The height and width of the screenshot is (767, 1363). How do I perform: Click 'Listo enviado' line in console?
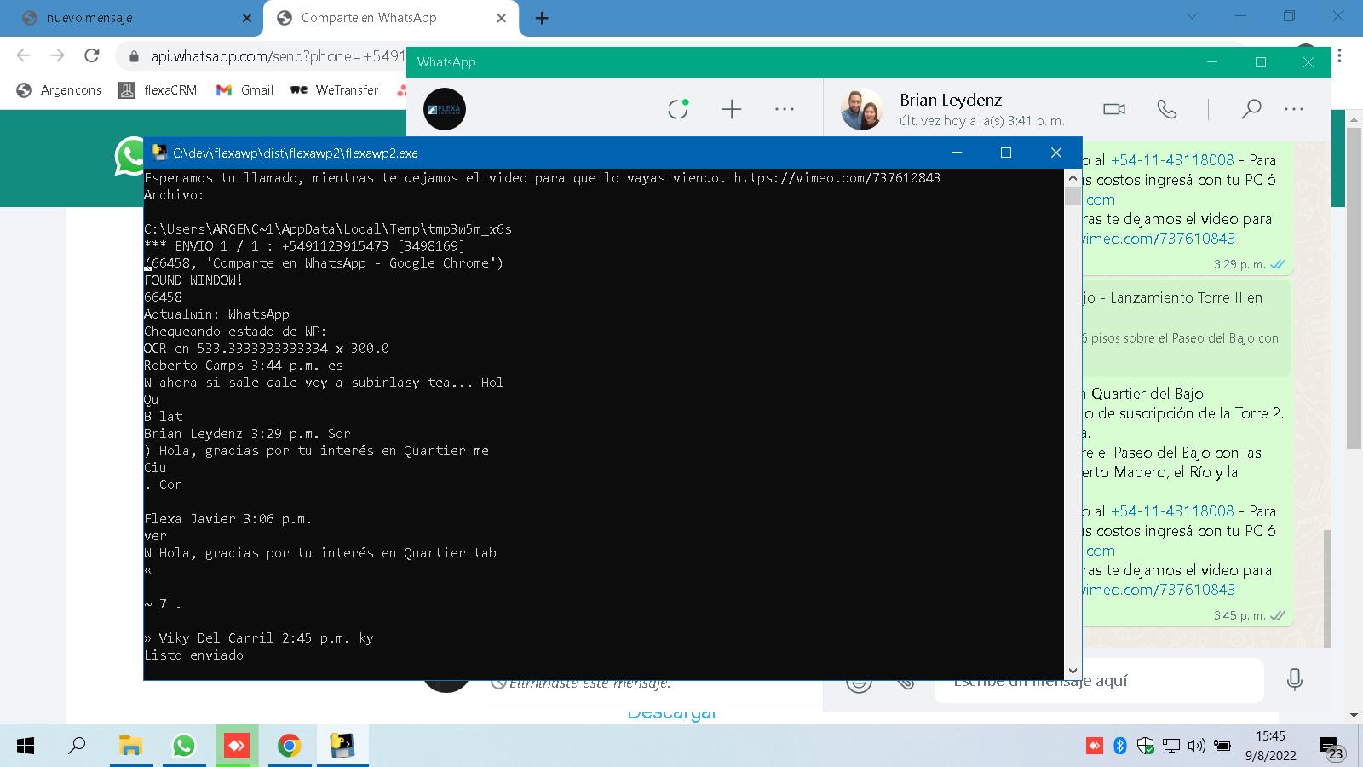193,655
